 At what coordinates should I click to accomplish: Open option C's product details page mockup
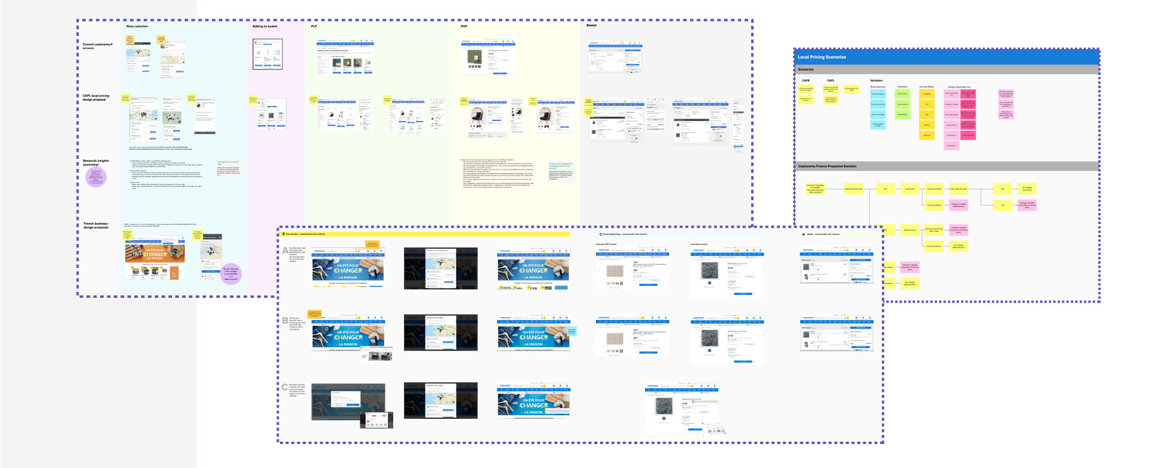click(682, 408)
